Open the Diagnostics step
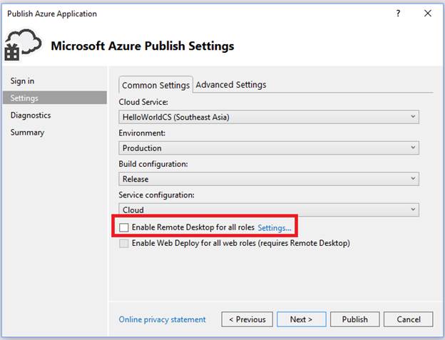Viewport: 445px width, 340px height. (31, 115)
